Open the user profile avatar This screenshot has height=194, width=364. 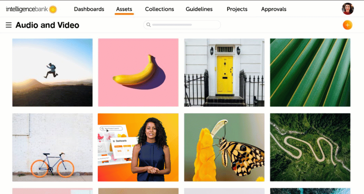(x=348, y=9)
